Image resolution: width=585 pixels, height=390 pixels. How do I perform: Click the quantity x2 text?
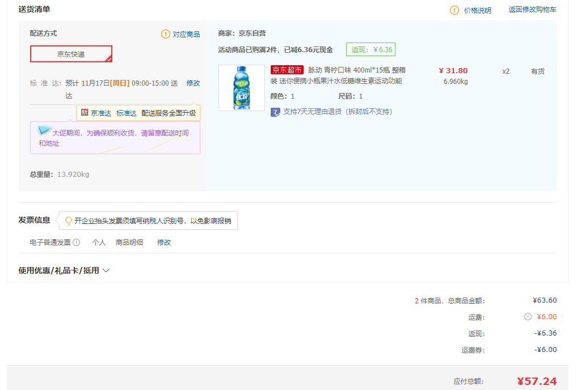pyautogui.click(x=506, y=71)
